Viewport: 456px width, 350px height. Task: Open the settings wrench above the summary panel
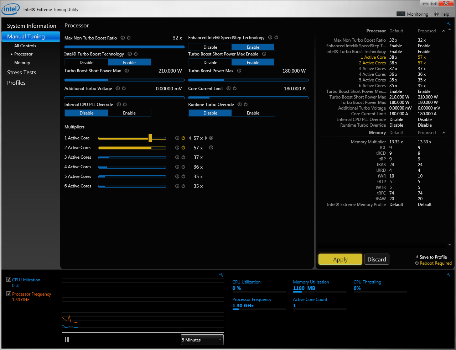coord(449,24)
